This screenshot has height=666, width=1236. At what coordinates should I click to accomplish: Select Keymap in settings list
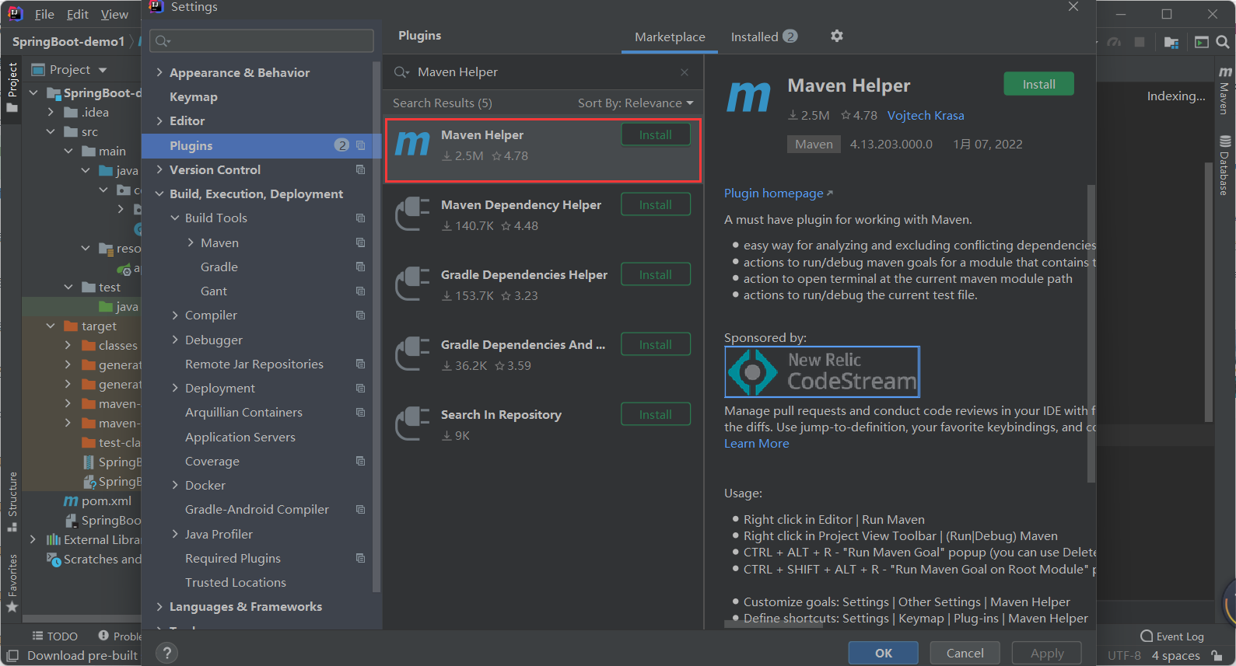click(194, 97)
